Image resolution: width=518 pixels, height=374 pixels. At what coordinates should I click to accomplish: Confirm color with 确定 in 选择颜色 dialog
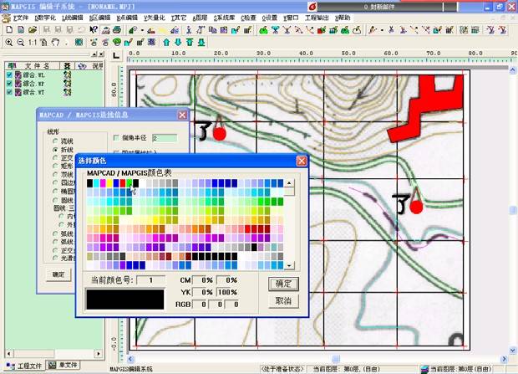283,284
